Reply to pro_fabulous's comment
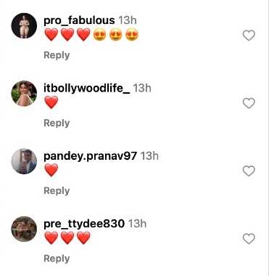Viewport: 269px width, 276px height. pos(57,55)
